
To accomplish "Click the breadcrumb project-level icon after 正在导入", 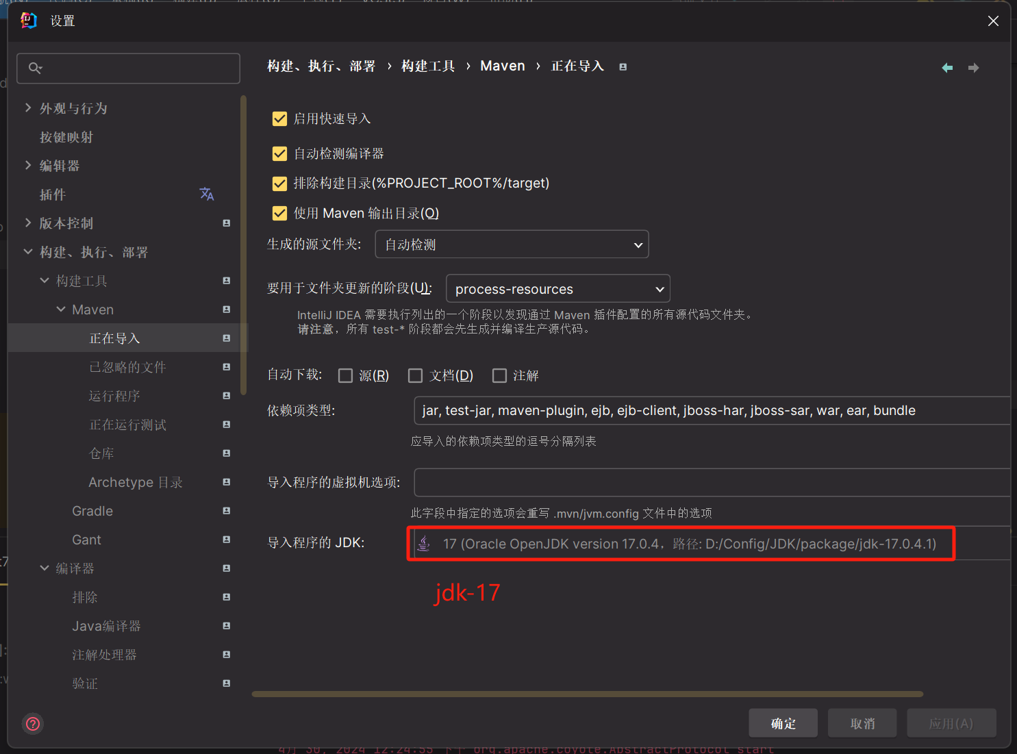I will (x=623, y=67).
